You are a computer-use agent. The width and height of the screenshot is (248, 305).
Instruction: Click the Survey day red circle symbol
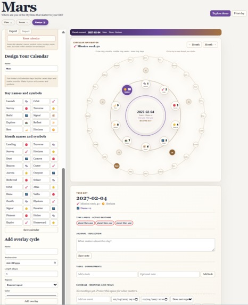tap(27, 109)
